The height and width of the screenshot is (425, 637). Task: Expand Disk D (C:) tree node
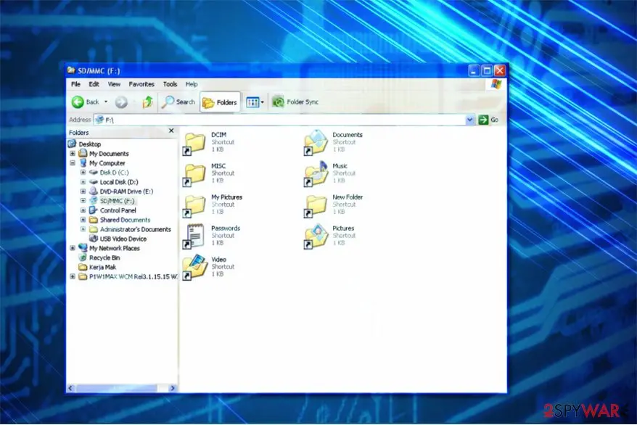83,173
